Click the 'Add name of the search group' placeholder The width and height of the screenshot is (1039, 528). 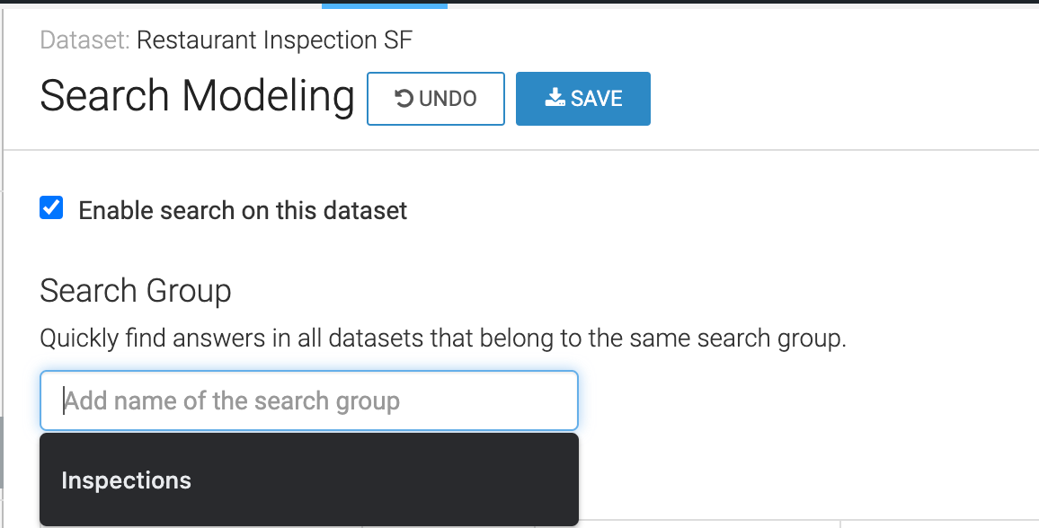(233, 400)
